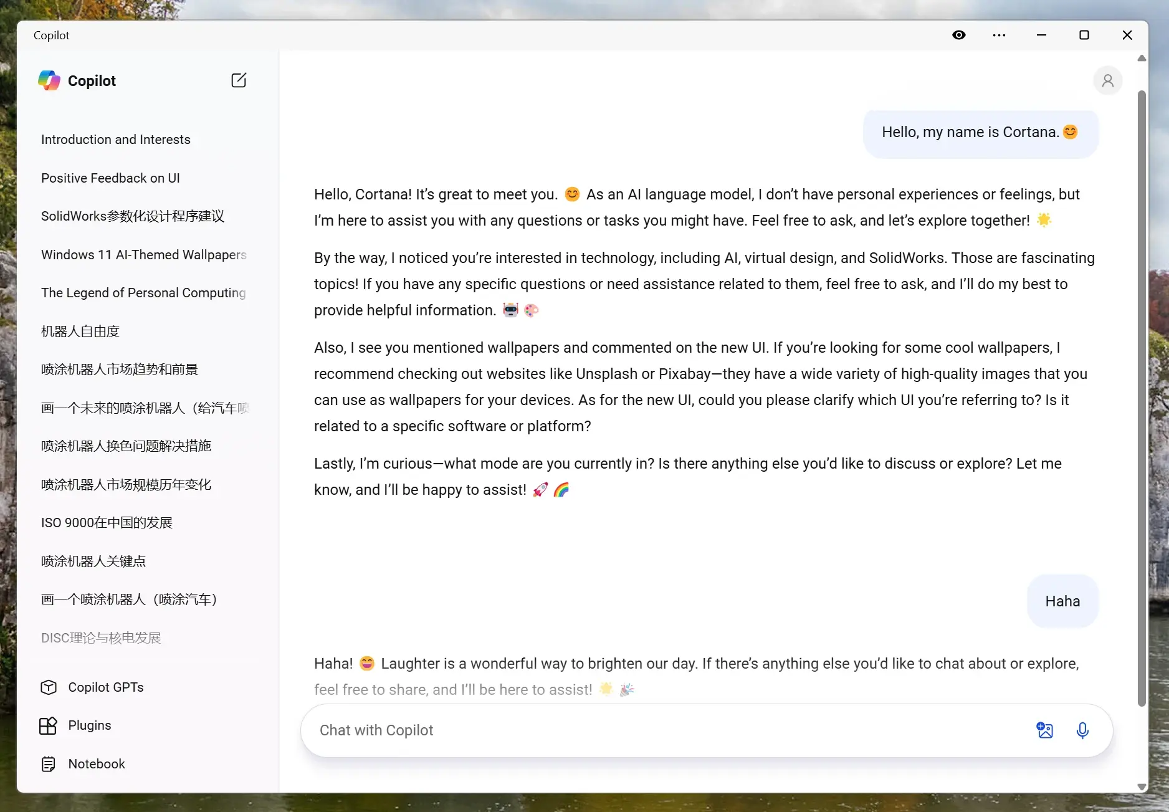1169x812 pixels.
Task: Click the Plugins puzzle icon
Action: coord(48,725)
